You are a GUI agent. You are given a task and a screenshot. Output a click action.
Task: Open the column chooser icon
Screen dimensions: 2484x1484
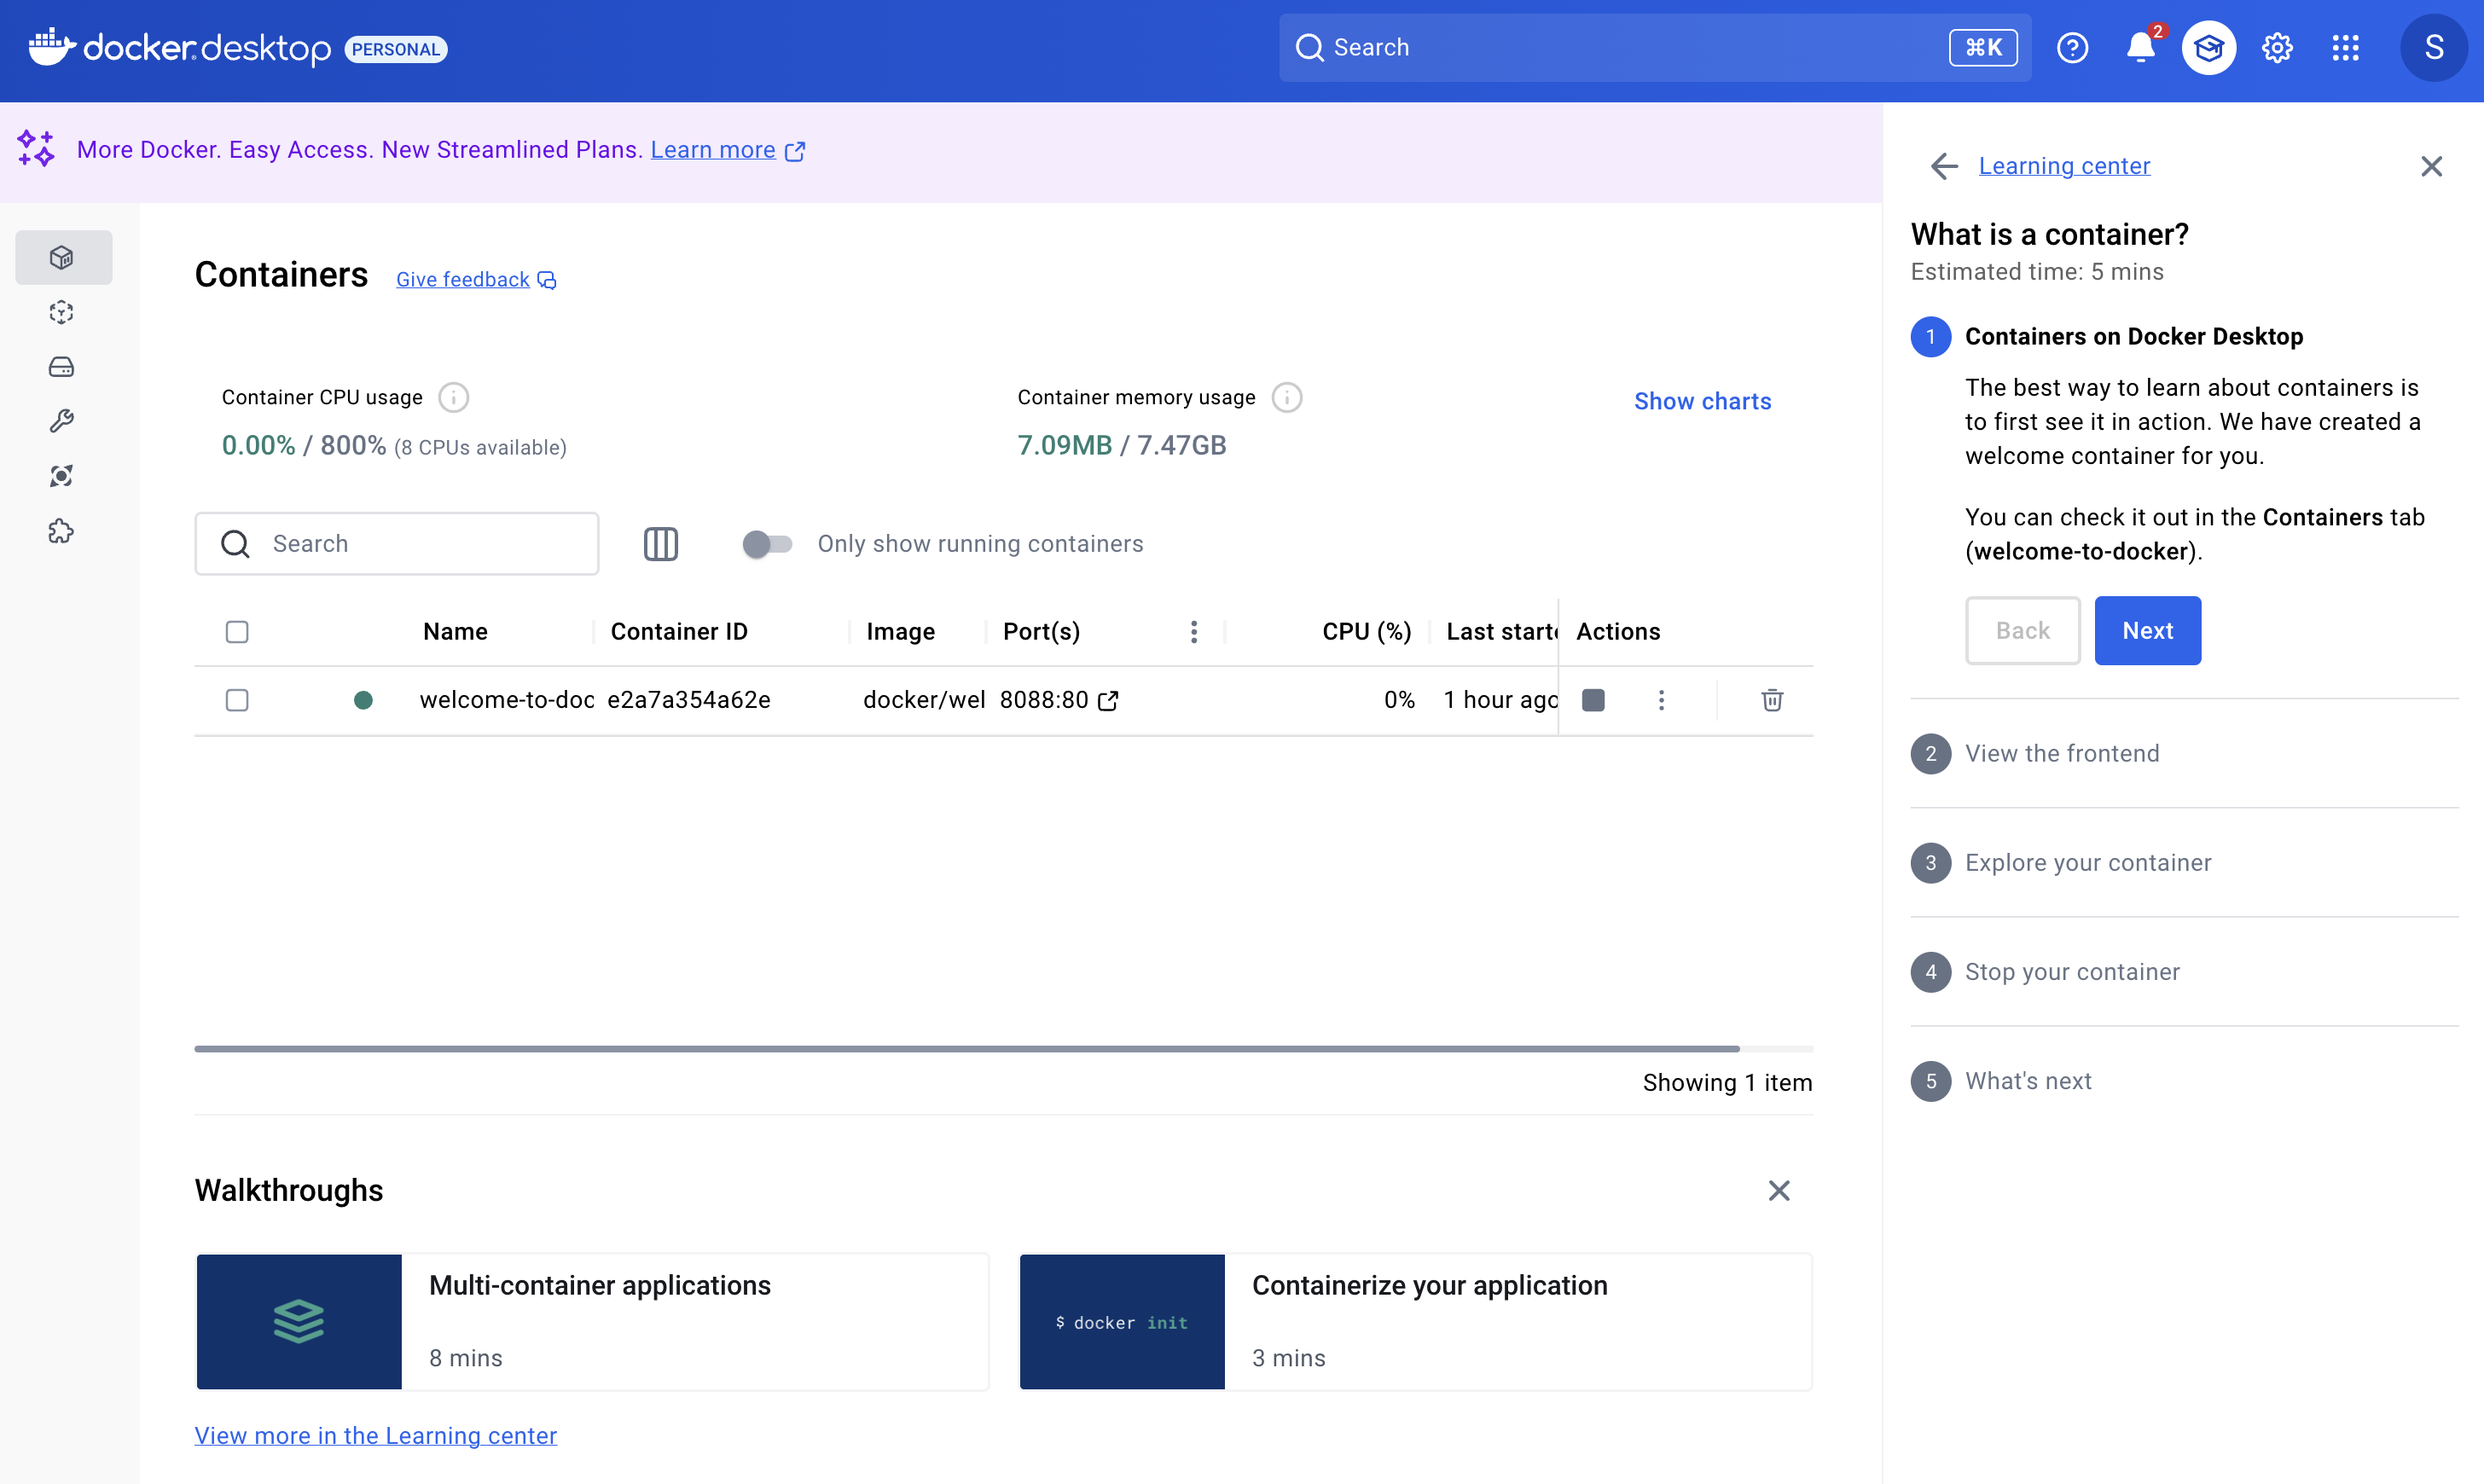[660, 544]
